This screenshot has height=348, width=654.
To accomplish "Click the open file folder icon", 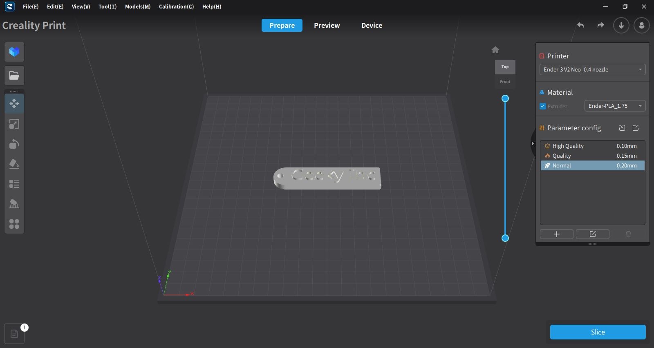I will click(x=14, y=76).
